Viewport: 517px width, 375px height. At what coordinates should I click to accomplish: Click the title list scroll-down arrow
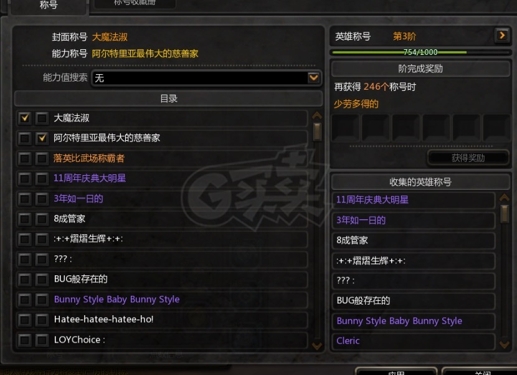tap(317, 346)
